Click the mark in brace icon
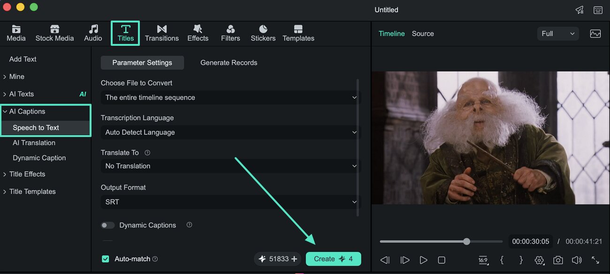The height and width of the screenshot is (274, 610). pyautogui.click(x=502, y=260)
